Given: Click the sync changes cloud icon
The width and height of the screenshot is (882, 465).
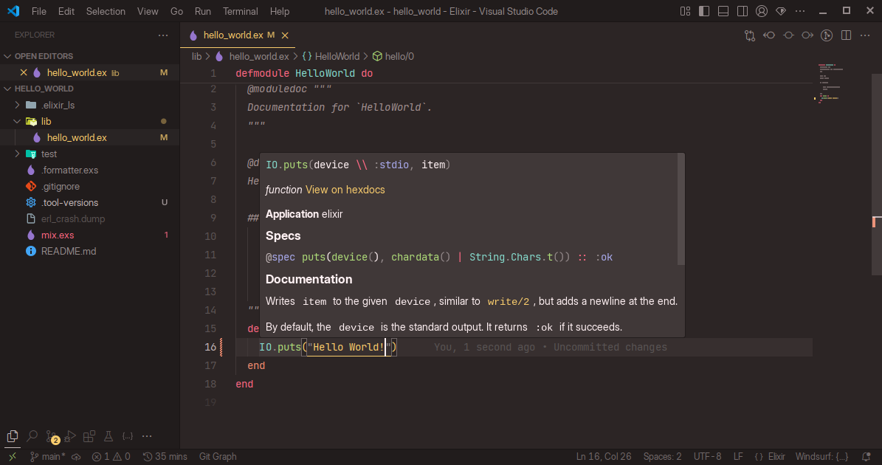Looking at the screenshot, I should (x=76, y=456).
